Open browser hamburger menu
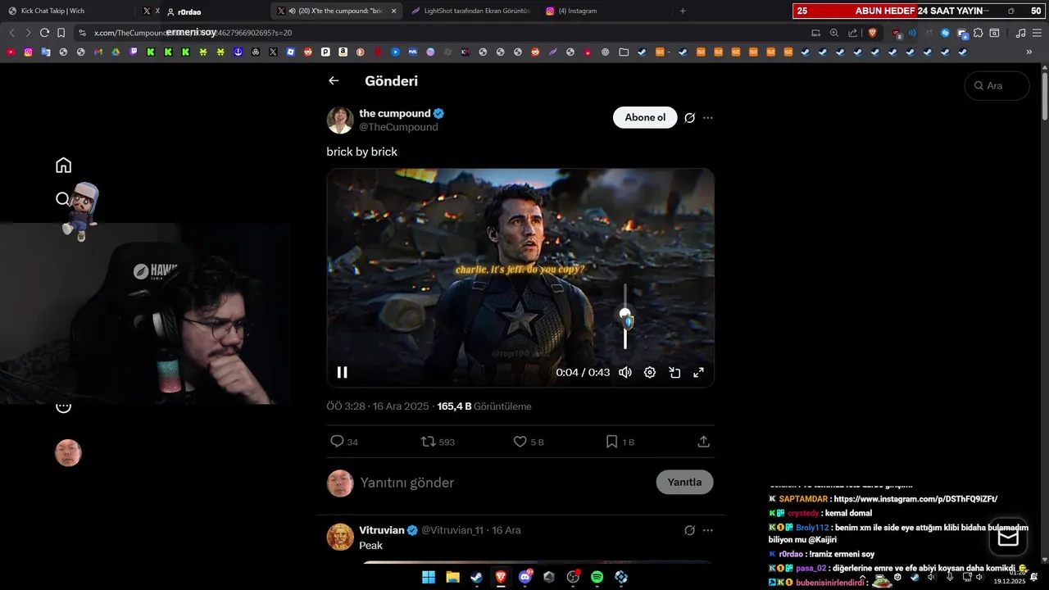The image size is (1049, 590). [1037, 33]
